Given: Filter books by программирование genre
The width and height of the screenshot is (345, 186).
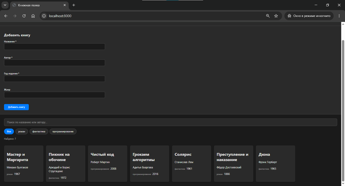Looking at the screenshot, I should tap(63, 132).
